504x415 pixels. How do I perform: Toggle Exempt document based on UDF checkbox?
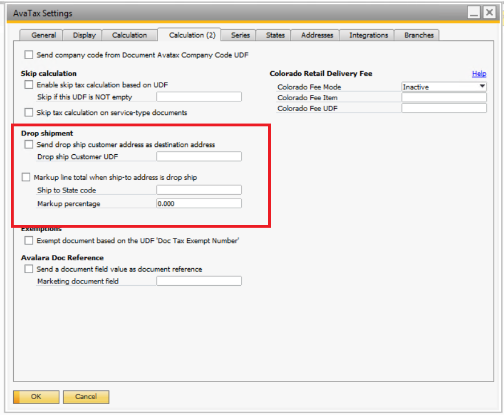pyautogui.click(x=29, y=240)
